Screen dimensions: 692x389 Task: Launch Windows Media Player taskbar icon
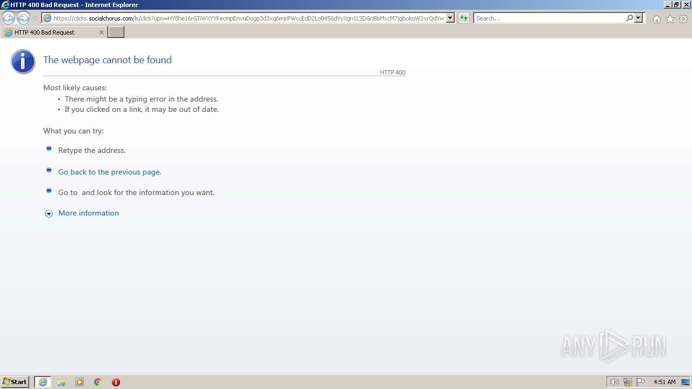pyautogui.click(x=79, y=382)
